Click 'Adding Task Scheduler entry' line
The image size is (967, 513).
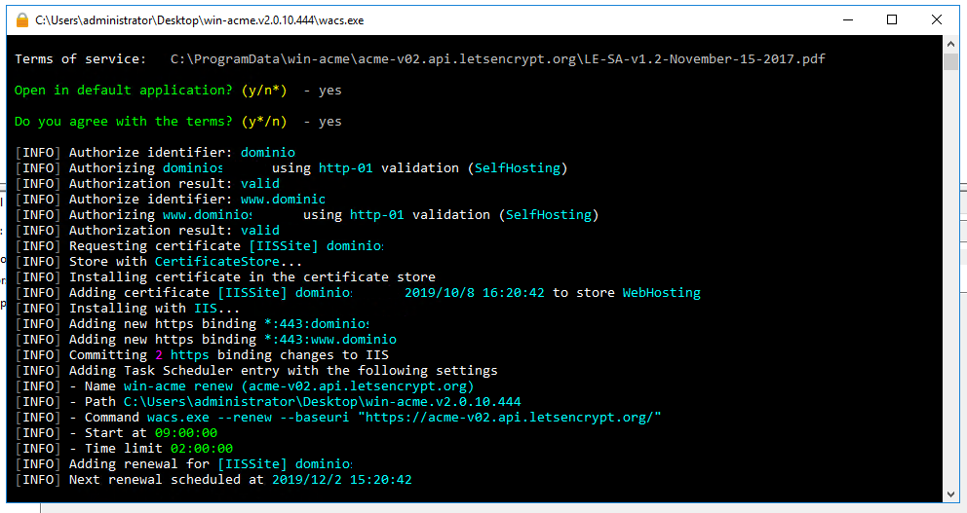(256, 370)
